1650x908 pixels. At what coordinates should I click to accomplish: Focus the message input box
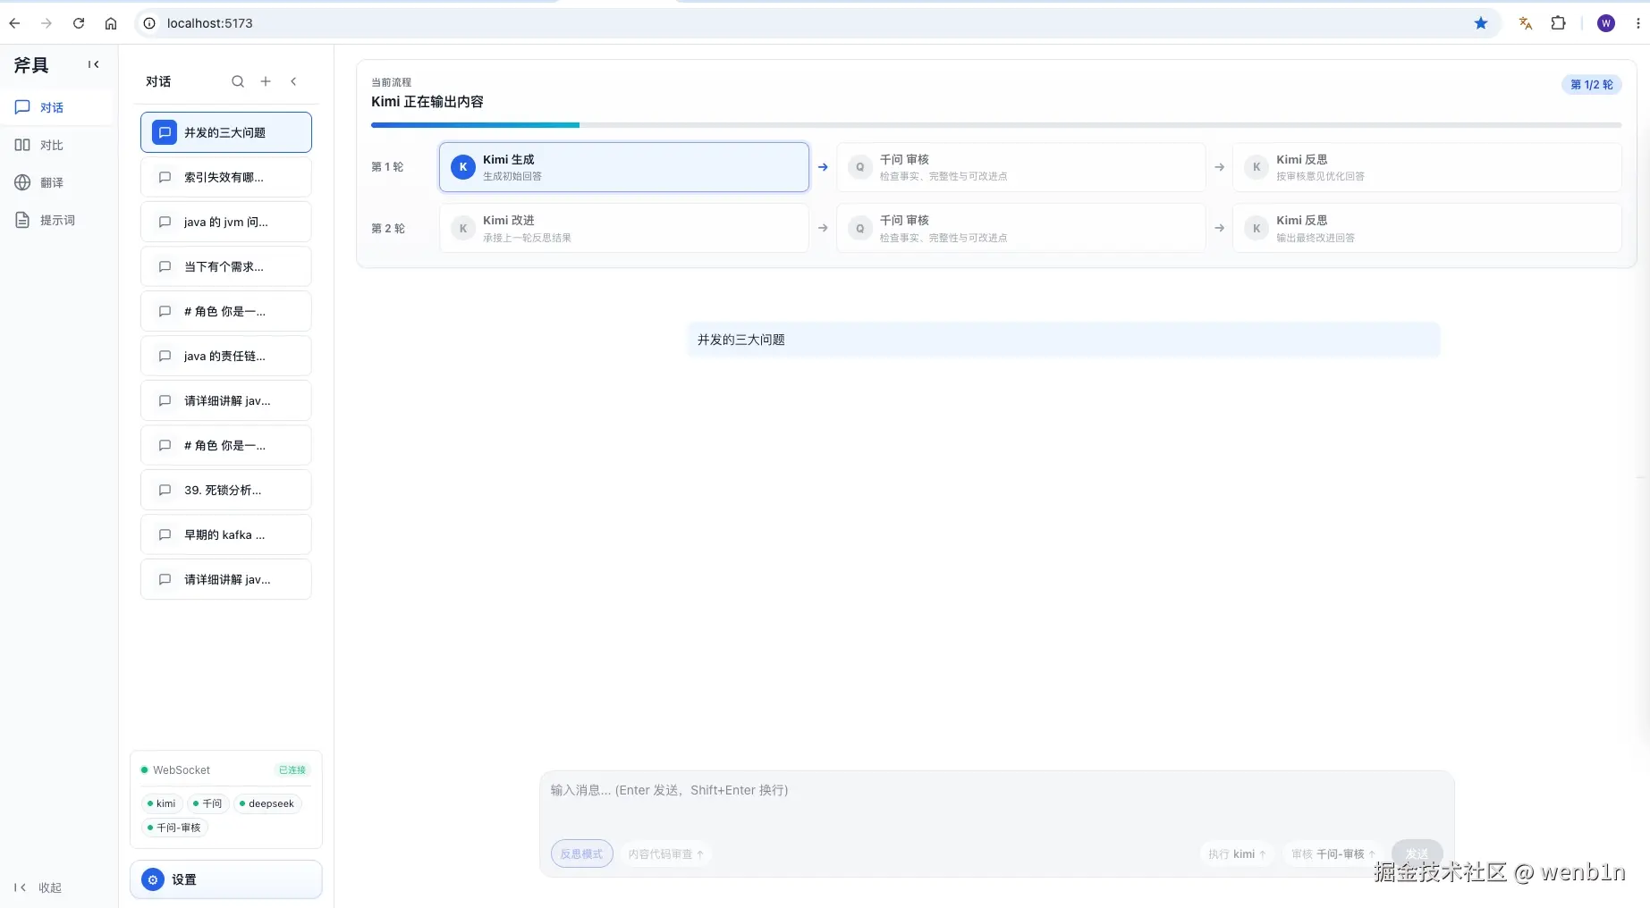coord(996,801)
